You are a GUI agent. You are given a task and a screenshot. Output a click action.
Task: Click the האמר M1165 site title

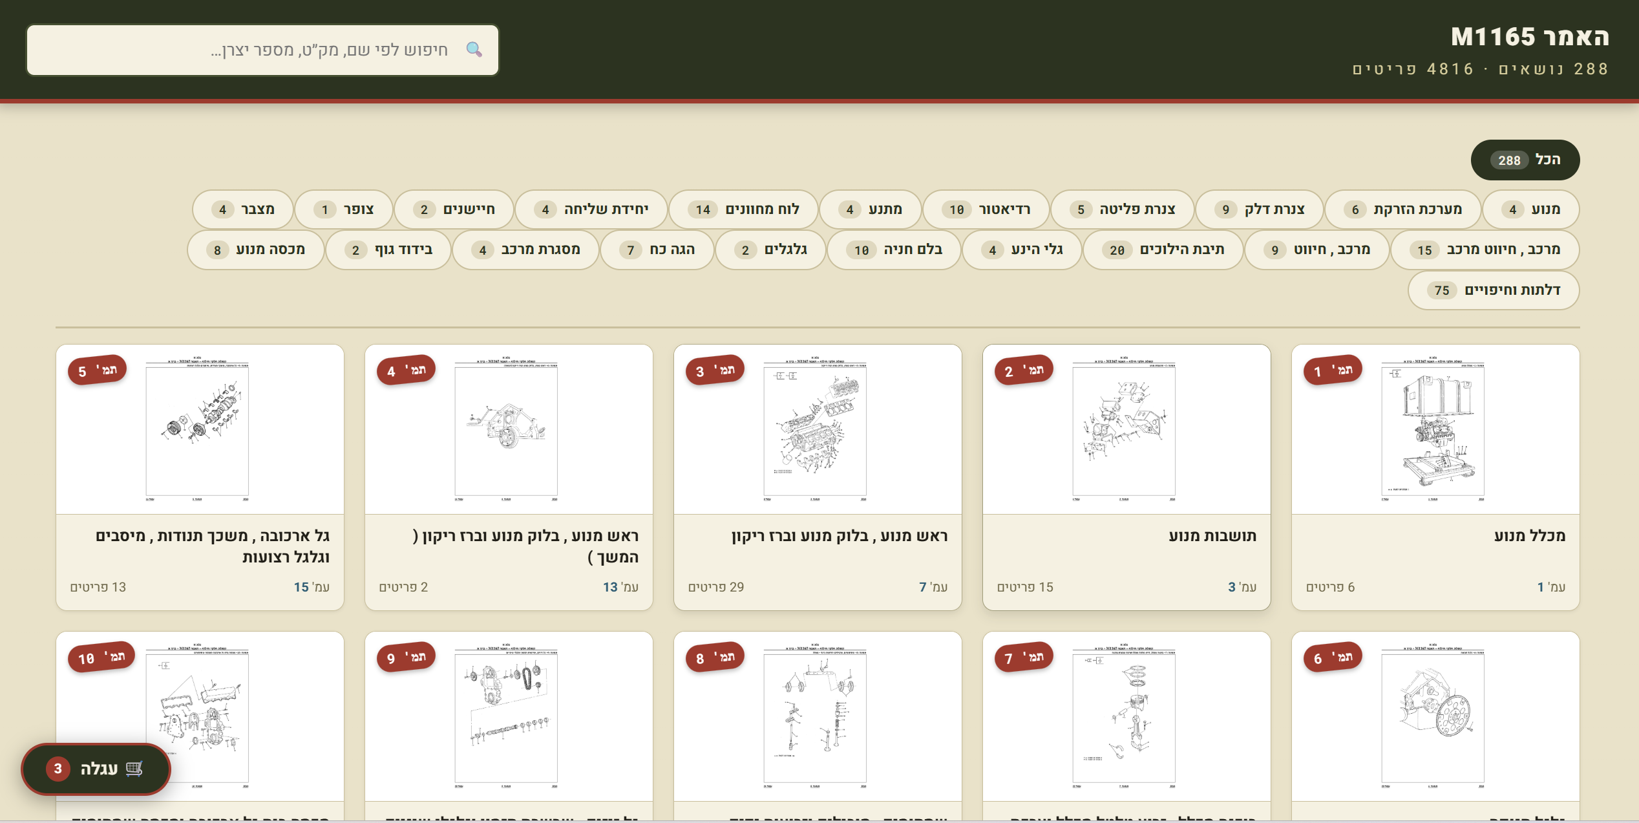tap(1530, 37)
